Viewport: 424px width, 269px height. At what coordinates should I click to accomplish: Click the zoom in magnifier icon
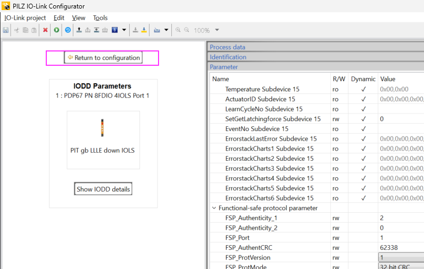point(178,30)
